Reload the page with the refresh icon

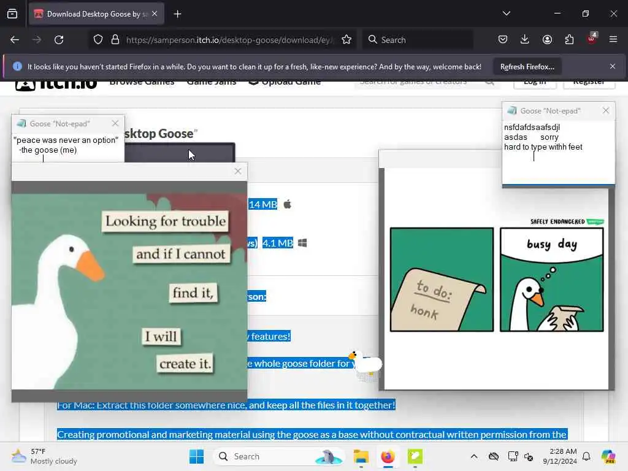(x=59, y=40)
